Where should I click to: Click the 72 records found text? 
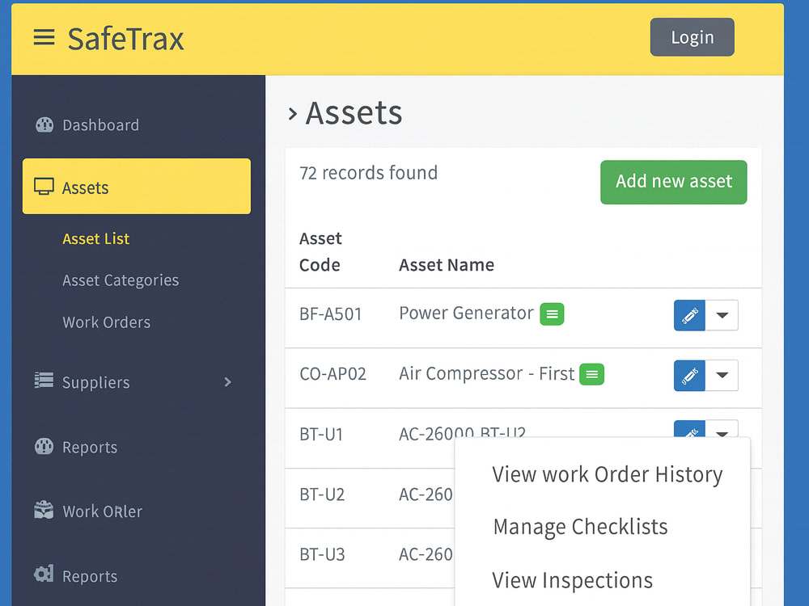368,173
